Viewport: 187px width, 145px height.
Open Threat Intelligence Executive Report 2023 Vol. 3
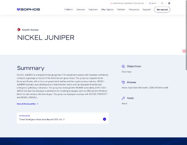click(63, 118)
